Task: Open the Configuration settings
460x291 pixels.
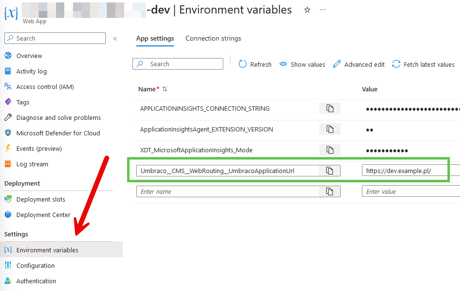Action: point(34,265)
